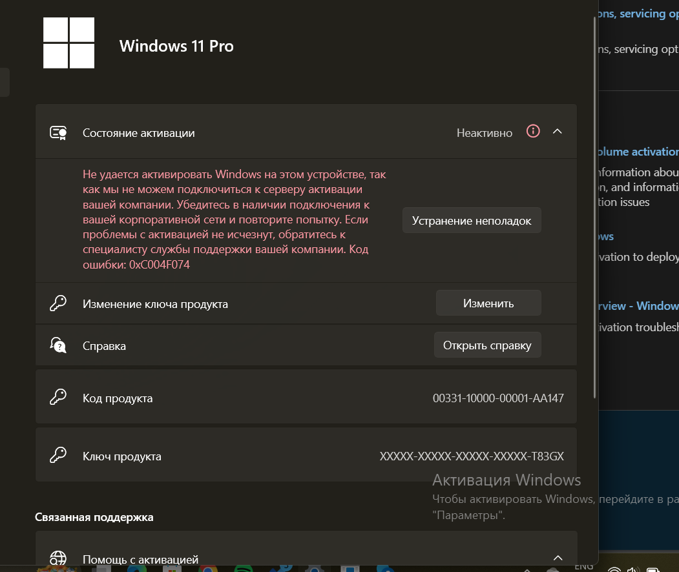This screenshot has width=679, height=572.
Task: Click the Windows logo at the top
Action: [x=69, y=43]
